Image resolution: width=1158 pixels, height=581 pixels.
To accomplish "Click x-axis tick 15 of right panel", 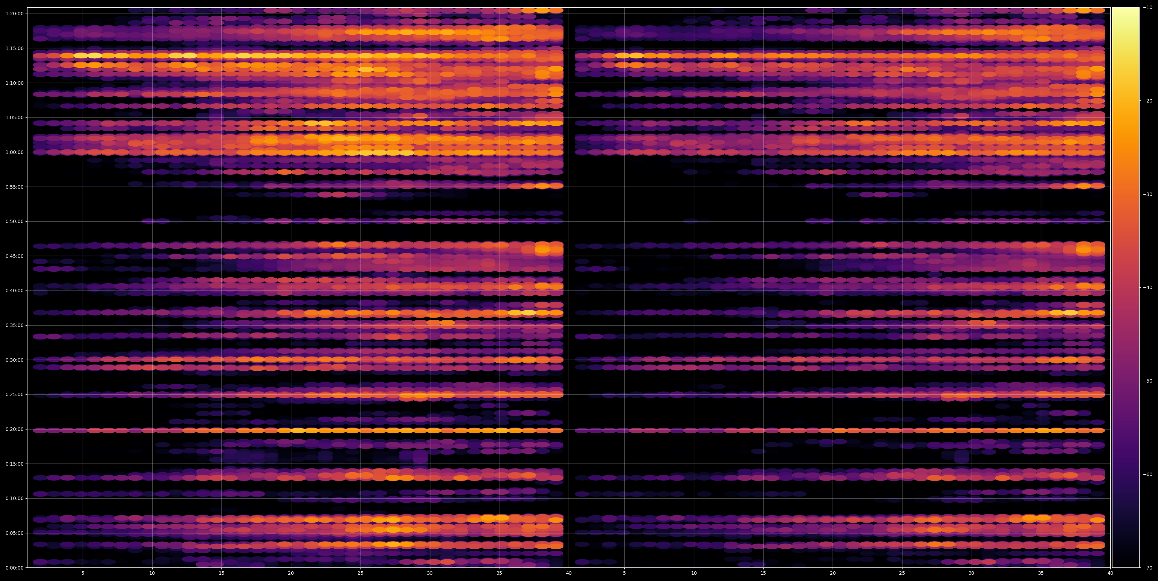I will pos(763,573).
